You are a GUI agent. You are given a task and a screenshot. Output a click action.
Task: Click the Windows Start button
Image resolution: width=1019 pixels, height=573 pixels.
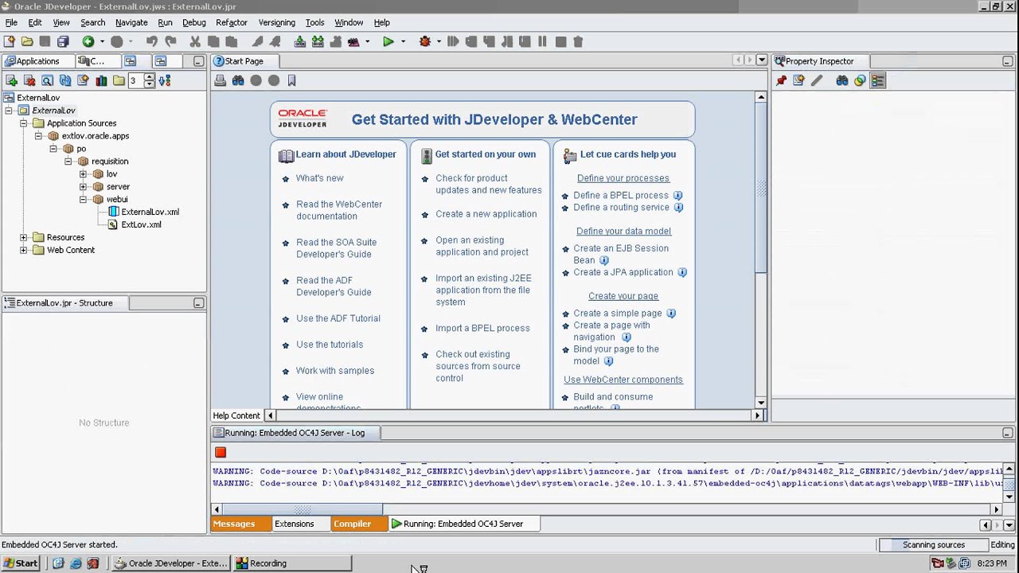21,563
